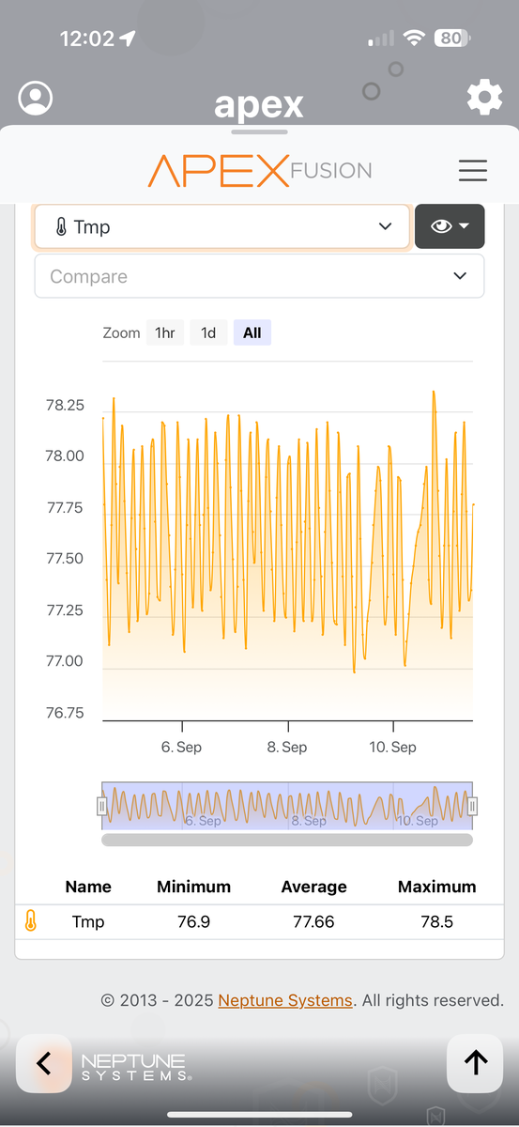Image resolution: width=519 pixels, height=1127 pixels.
Task: Open settings gear icon
Action: pyautogui.click(x=484, y=98)
